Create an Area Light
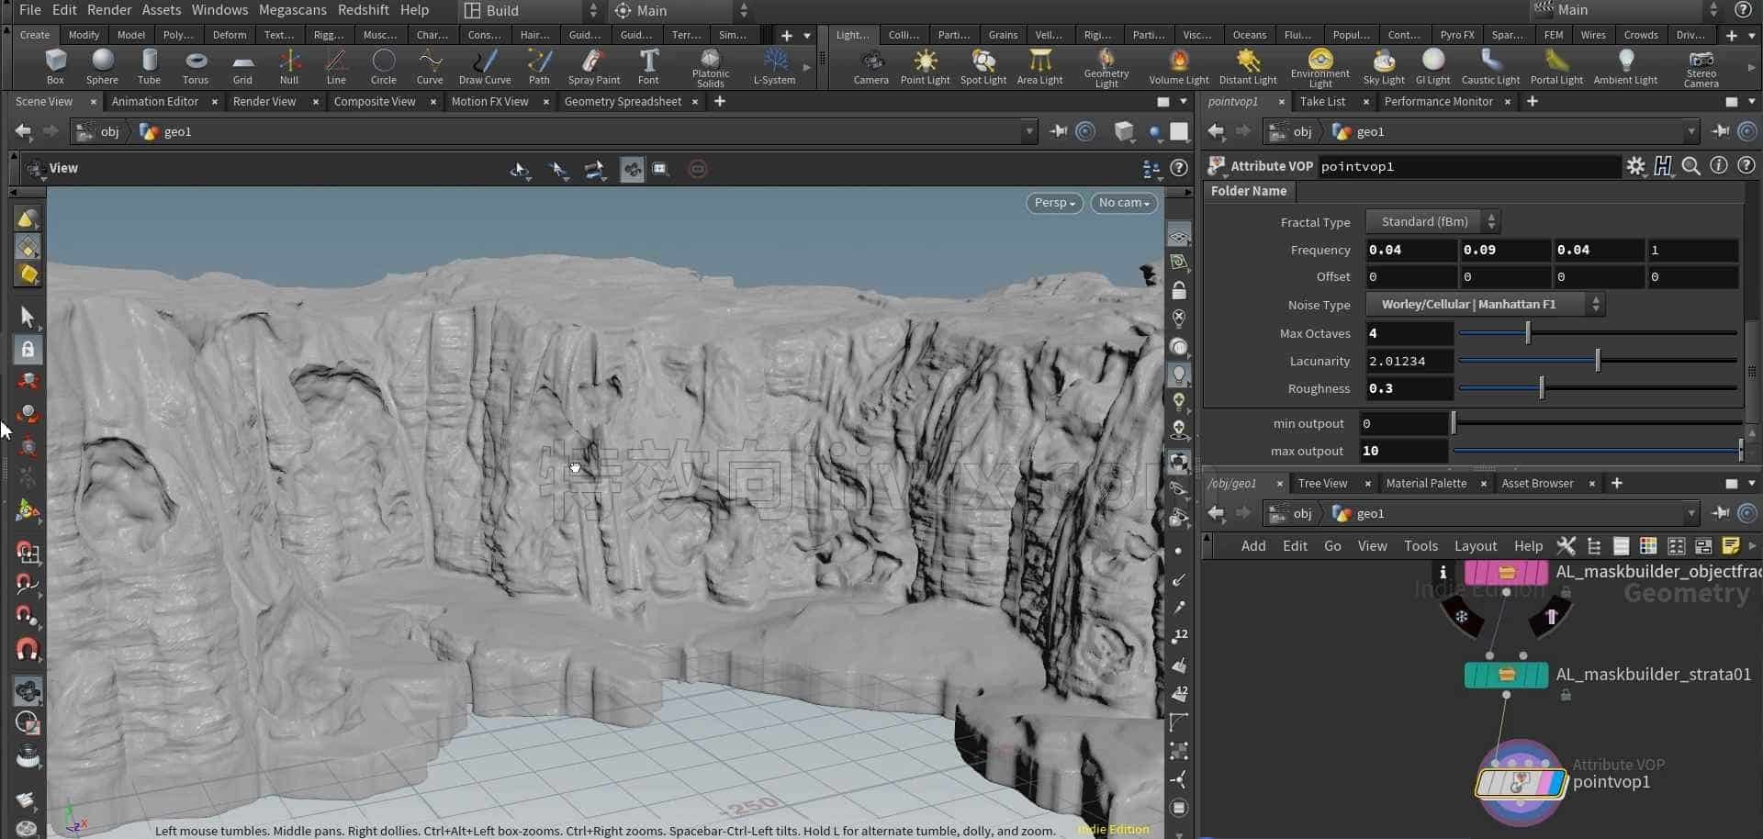1763x839 pixels. 1039,67
